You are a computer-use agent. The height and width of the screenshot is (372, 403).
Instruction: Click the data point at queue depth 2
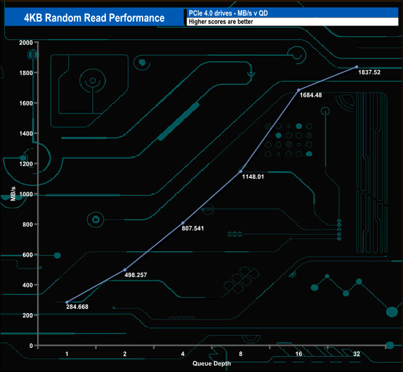(x=125, y=270)
